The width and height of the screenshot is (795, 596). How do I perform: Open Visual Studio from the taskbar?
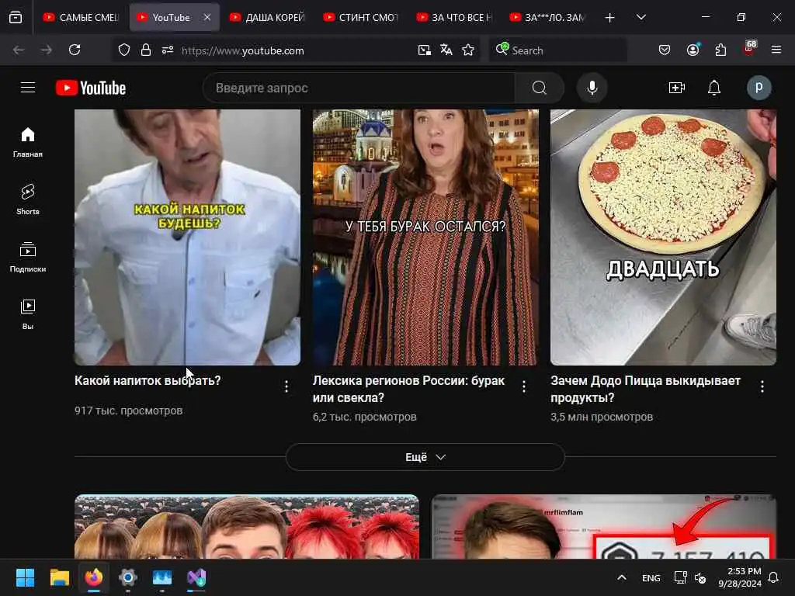click(196, 577)
